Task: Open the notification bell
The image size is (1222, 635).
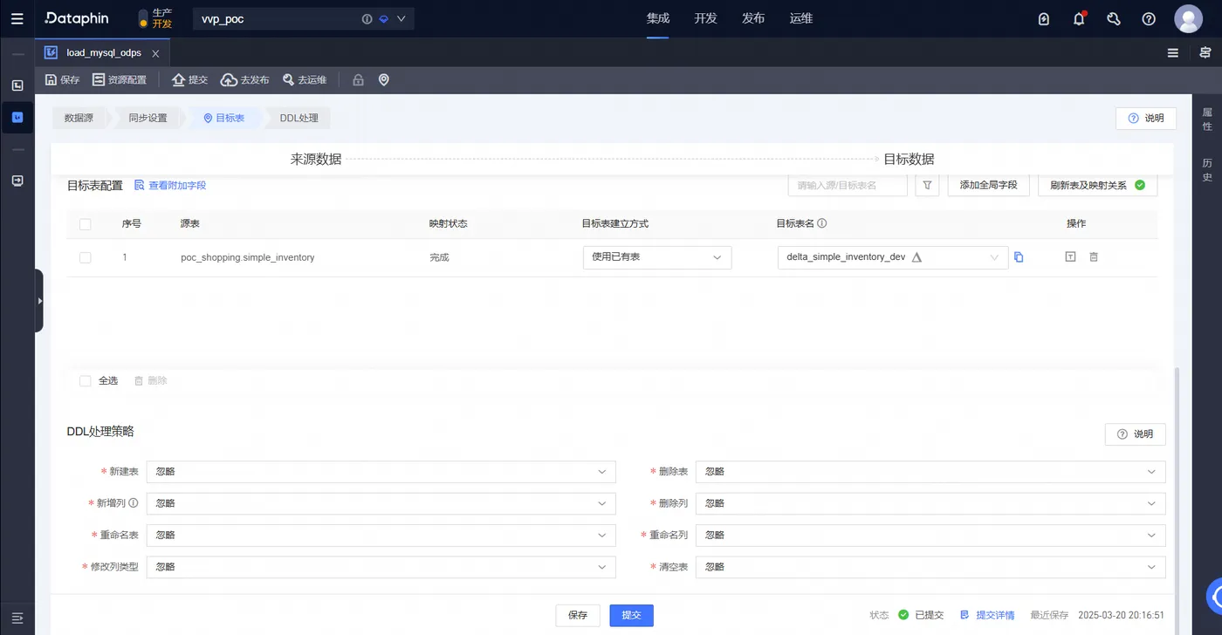Action: pos(1079,18)
